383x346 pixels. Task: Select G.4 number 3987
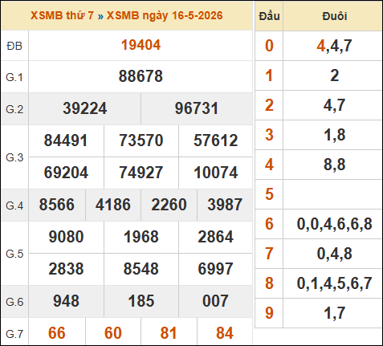point(225,205)
